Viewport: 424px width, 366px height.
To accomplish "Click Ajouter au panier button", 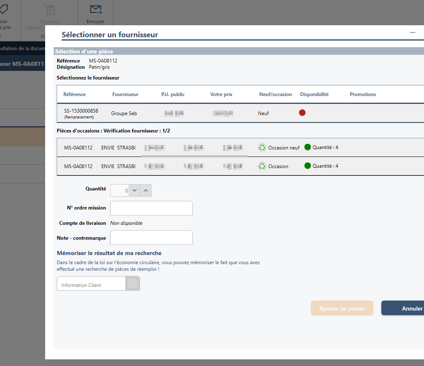I will click(x=342, y=308).
